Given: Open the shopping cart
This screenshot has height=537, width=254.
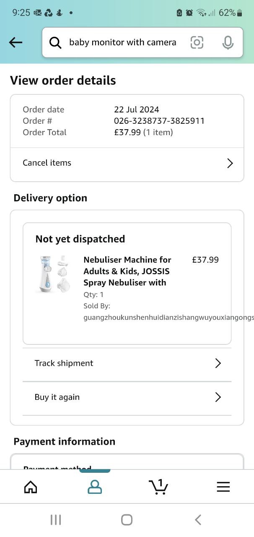Looking at the screenshot, I should pos(158,487).
